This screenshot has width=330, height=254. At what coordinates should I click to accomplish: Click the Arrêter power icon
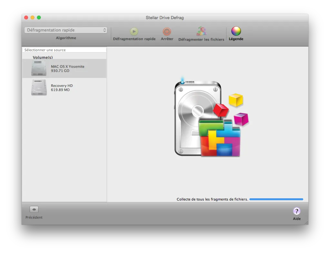(167, 32)
